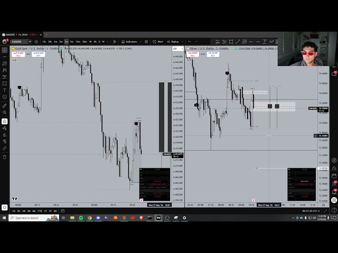Open the indicator templates grid icon
The image size is (338, 253).
[146, 42]
